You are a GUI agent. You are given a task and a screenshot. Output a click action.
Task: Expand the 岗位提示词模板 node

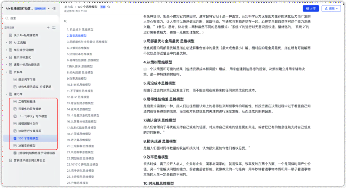point(6,50)
